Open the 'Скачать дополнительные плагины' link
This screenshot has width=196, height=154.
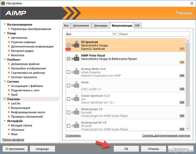click(x=166, y=136)
